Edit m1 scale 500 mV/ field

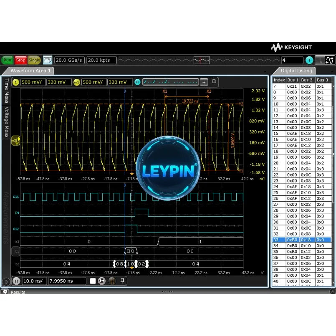tap(94, 82)
